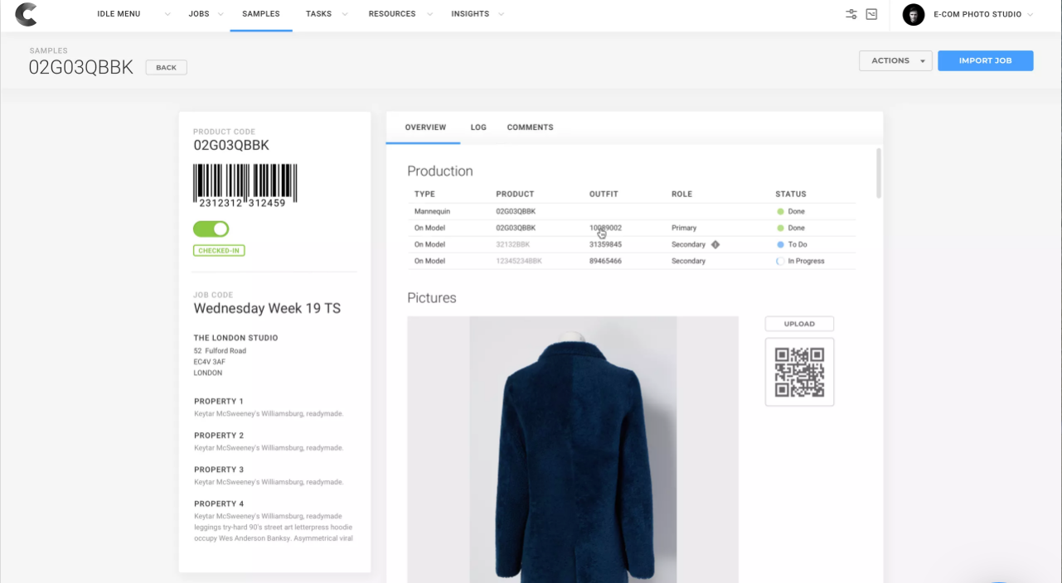Click the overview panel vertical scrollbar

click(x=879, y=174)
